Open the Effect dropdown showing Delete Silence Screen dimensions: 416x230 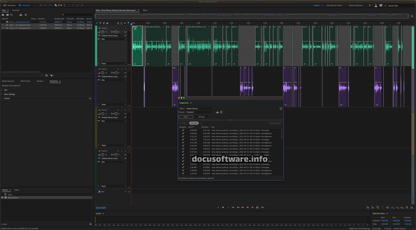[200, 108]
